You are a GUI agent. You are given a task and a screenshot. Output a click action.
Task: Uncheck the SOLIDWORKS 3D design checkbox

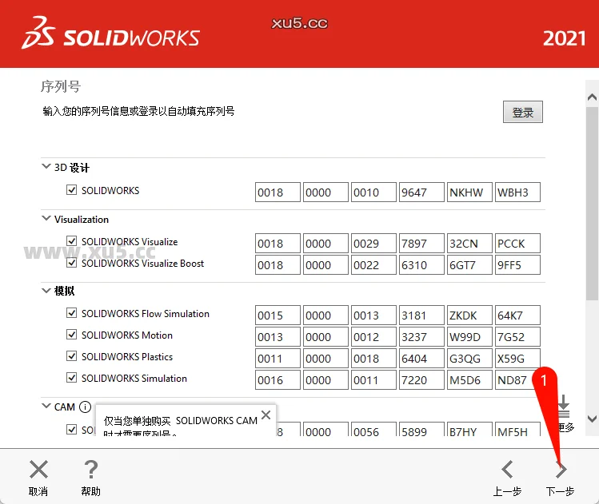[x=72, y=190]
